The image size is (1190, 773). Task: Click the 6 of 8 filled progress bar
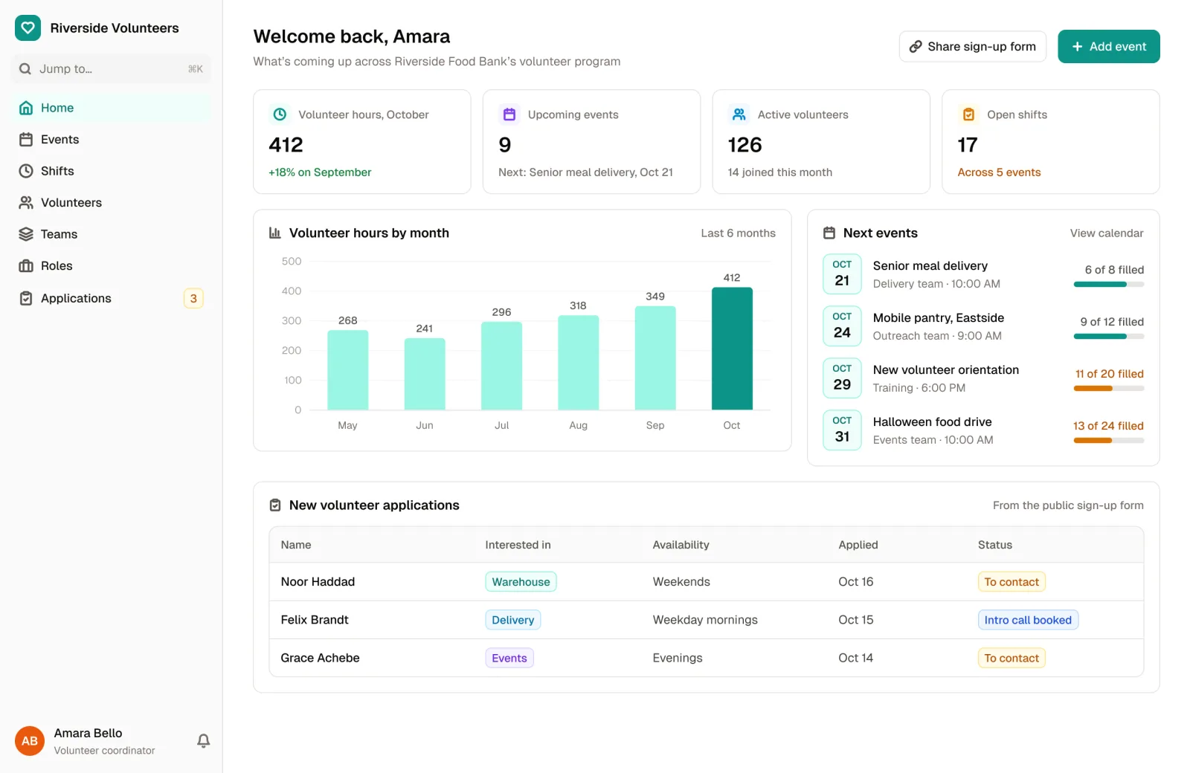[x=1109, y=284]
